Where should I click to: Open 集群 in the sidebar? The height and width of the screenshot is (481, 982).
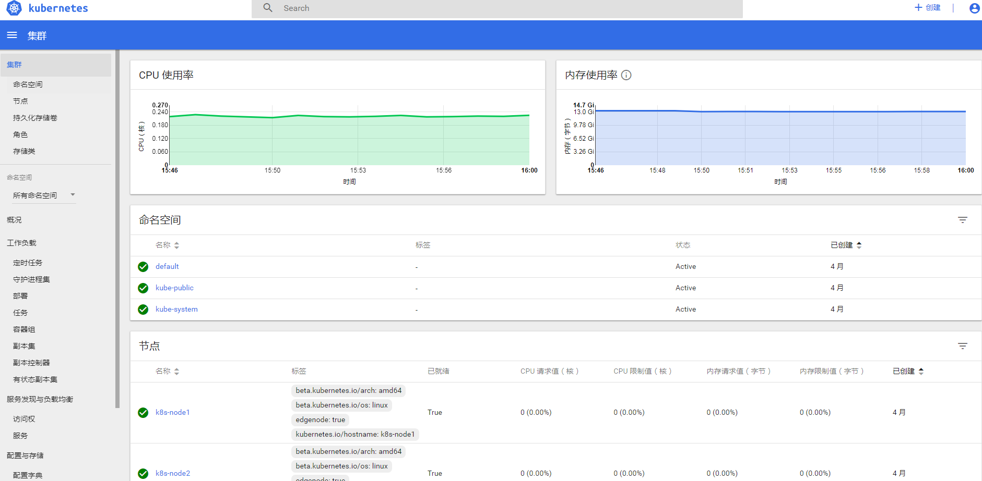(x=55, y=65)
